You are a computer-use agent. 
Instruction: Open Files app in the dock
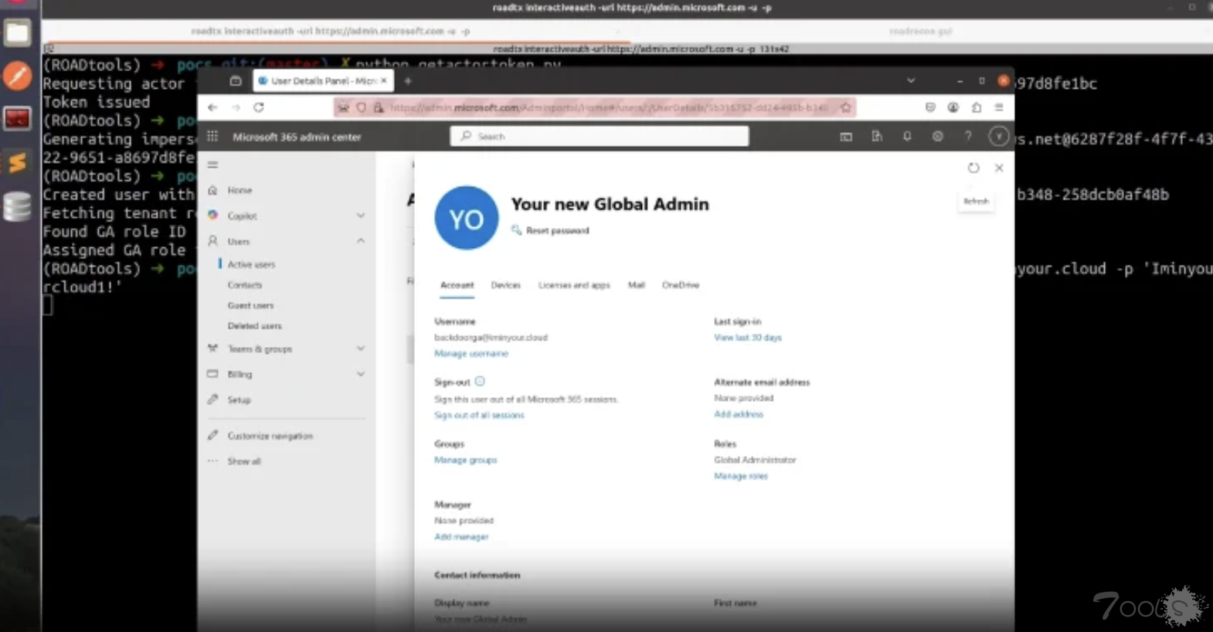point(17,33)
